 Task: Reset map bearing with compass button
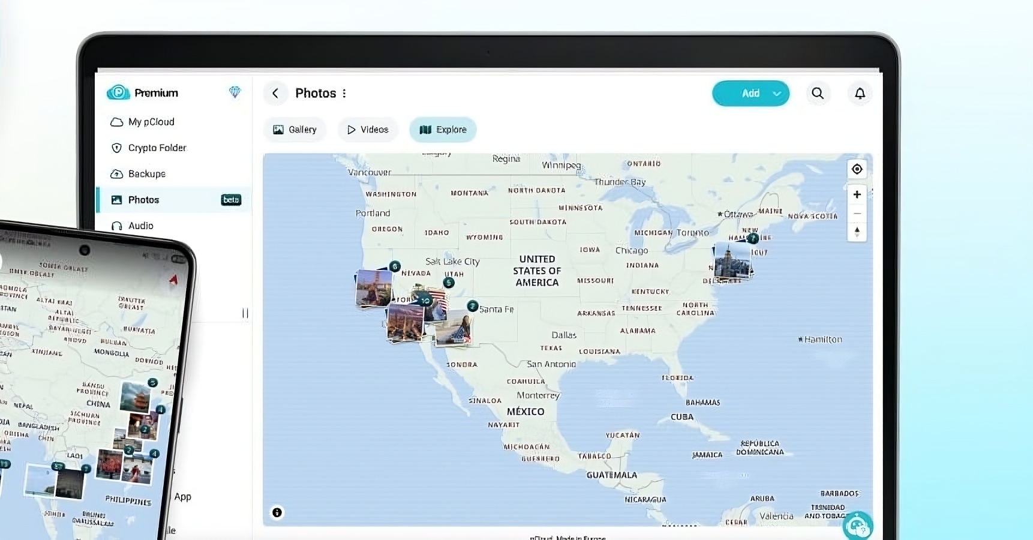coord(857,232)
